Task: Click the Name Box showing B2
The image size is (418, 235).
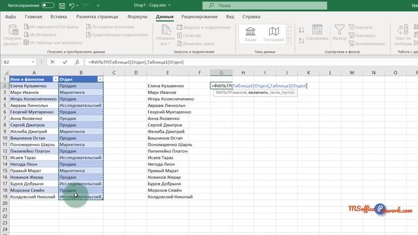Action: [16, 62]
